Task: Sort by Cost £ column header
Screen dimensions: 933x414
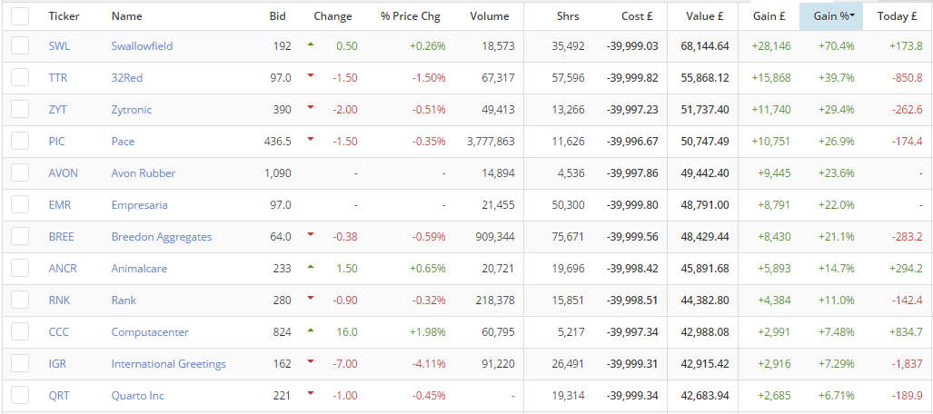Action: pyautogui.click(x=637, y=16)
